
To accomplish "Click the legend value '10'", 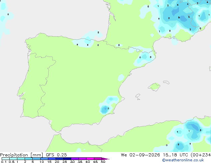I will [42, 162].
